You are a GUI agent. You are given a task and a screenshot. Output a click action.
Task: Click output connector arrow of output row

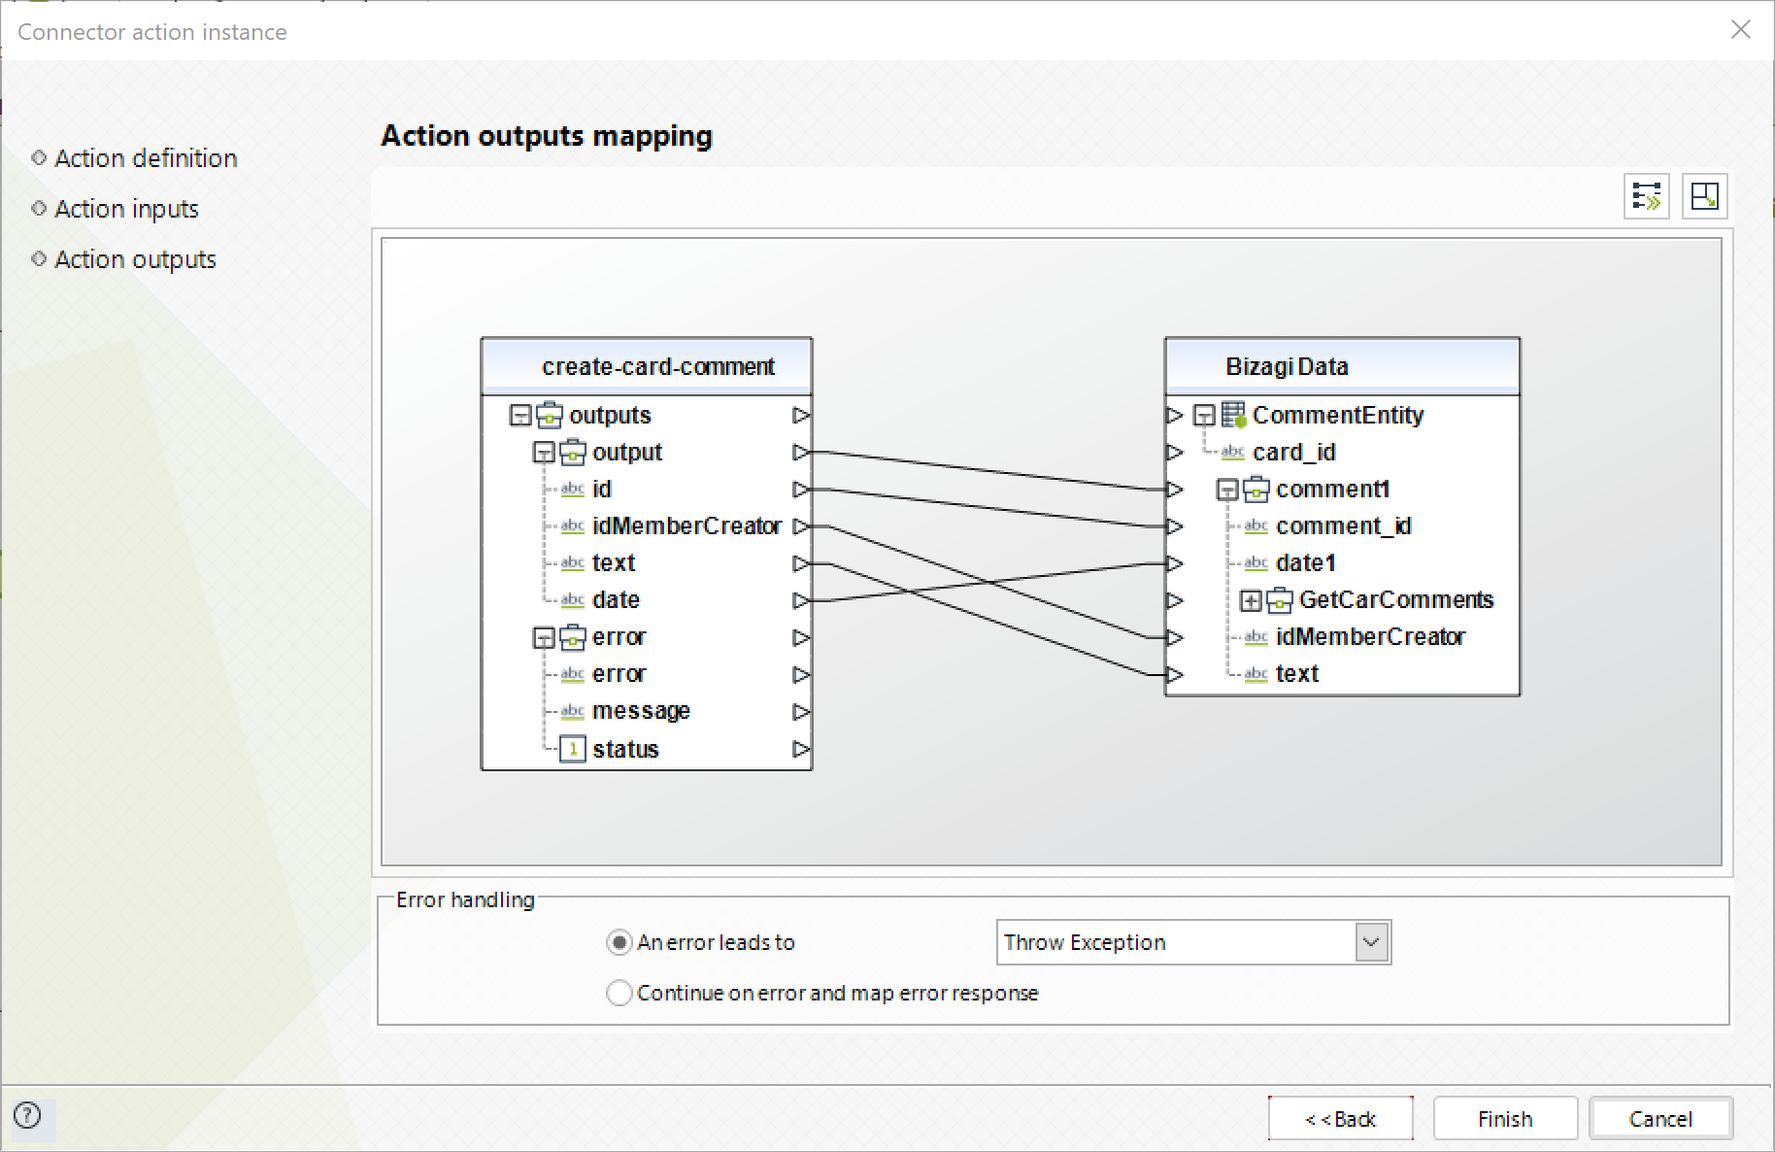click(x=801, y=452)
